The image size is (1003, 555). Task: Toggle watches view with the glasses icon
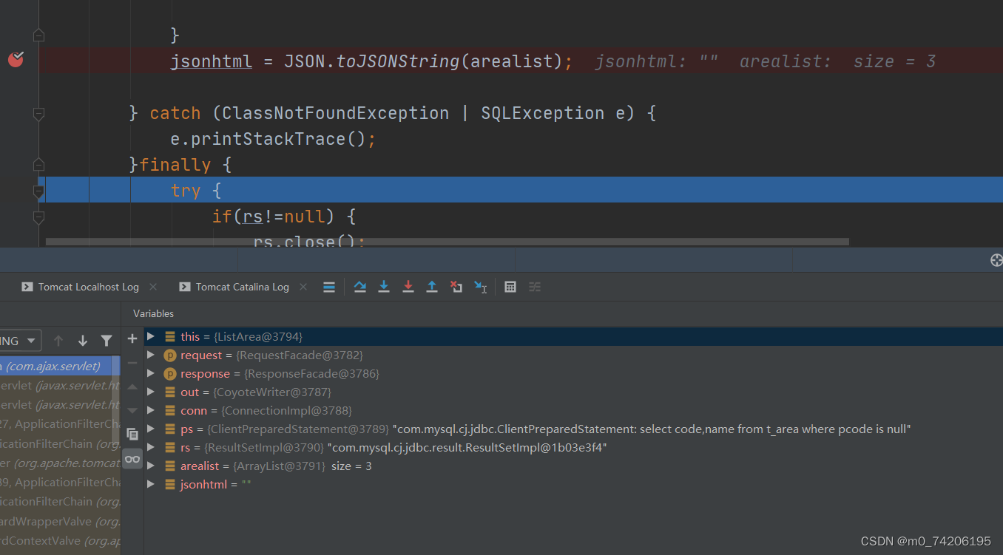[x=132, y=459]
